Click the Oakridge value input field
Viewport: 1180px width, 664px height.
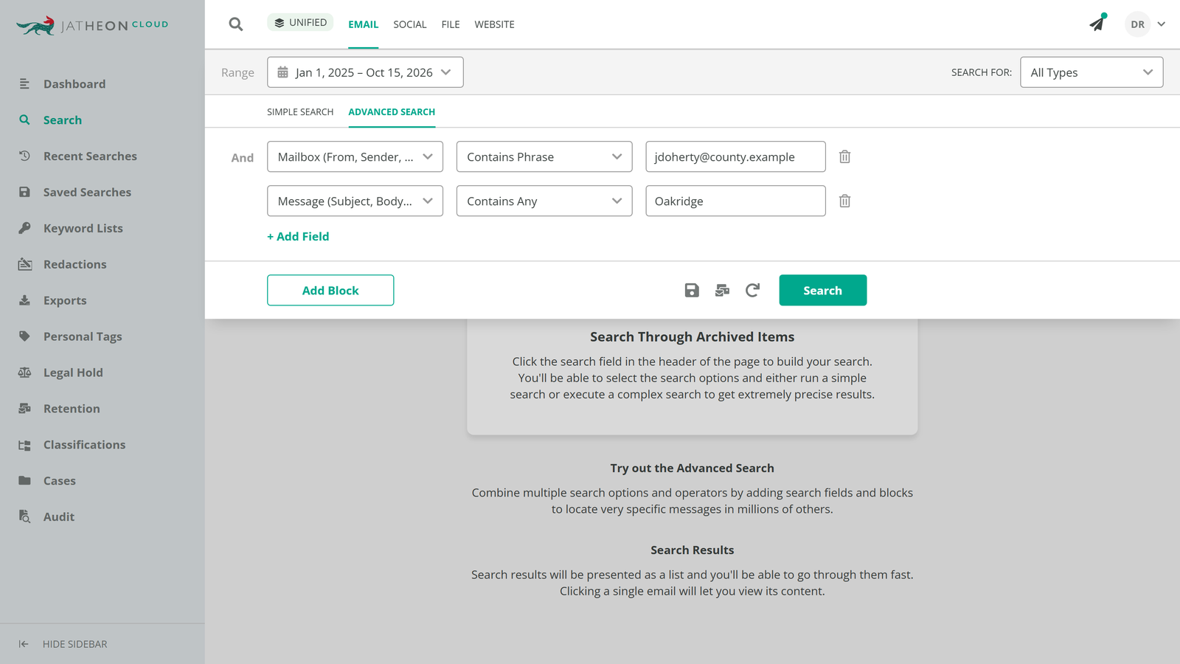tap(735, 201)
